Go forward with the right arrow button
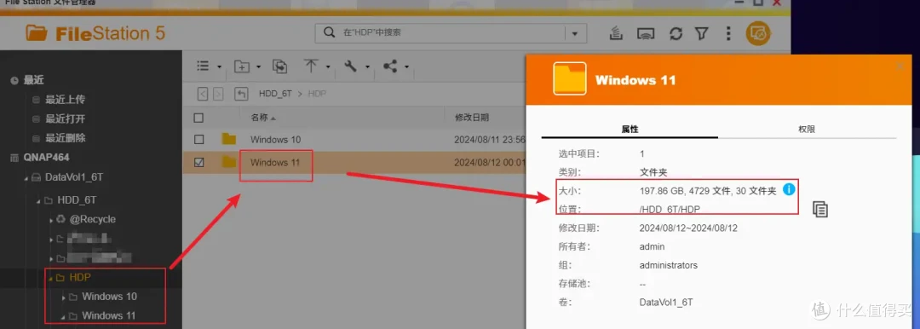 coord(218,94)
